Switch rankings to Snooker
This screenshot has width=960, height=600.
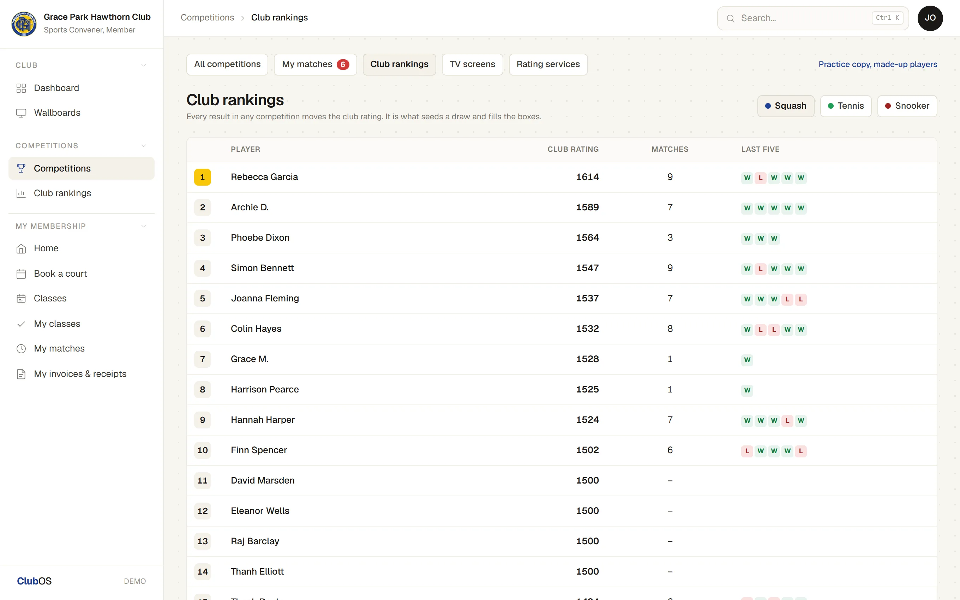click(907, 106)
